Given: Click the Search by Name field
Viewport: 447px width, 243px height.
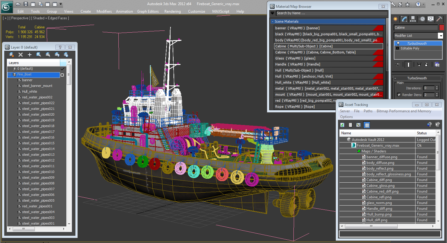Looking at the screenshot, I should click(332, 13).
